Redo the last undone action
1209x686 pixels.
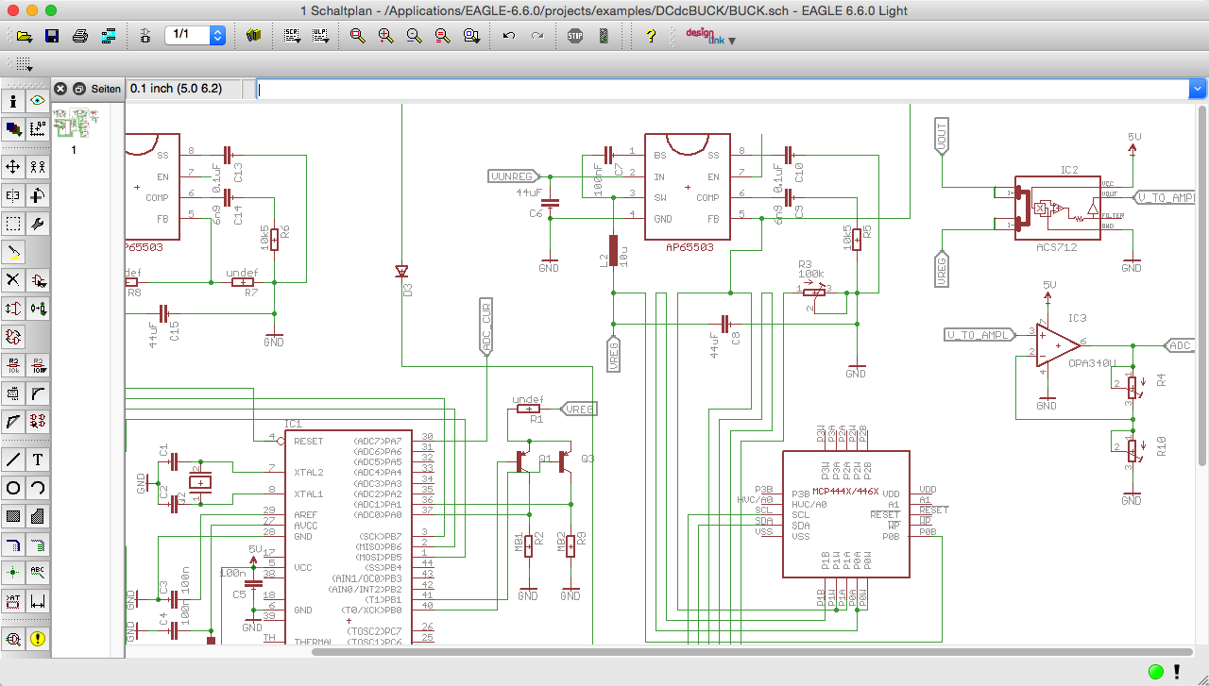click(x=537, y=36)
